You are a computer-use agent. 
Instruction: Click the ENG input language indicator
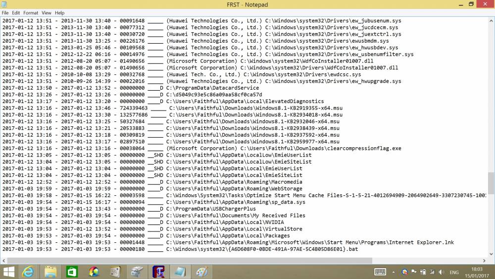454,273
